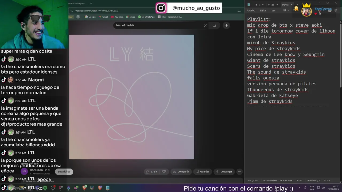The image size is (342, 192).
Task: Activate YouTube voice search microphone
Action: coord(226,25)
